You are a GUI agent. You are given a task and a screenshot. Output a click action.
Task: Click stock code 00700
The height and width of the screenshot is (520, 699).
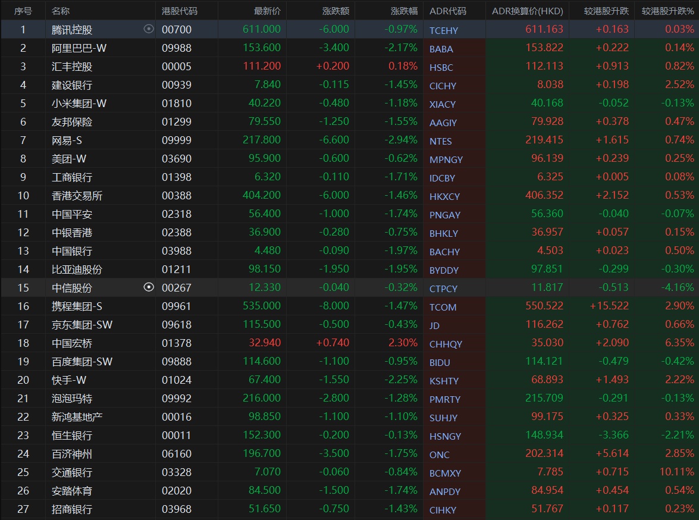point(177,30)
